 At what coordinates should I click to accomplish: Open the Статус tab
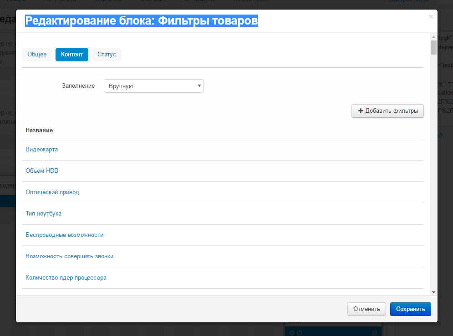107,55
